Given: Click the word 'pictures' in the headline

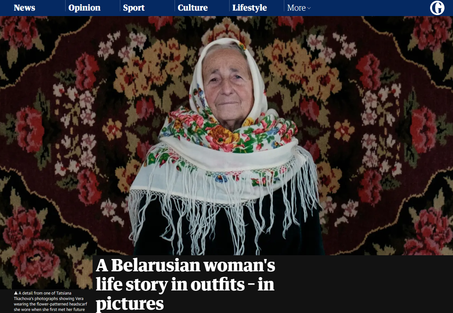Looking at the screenshot, I should 130,303.
